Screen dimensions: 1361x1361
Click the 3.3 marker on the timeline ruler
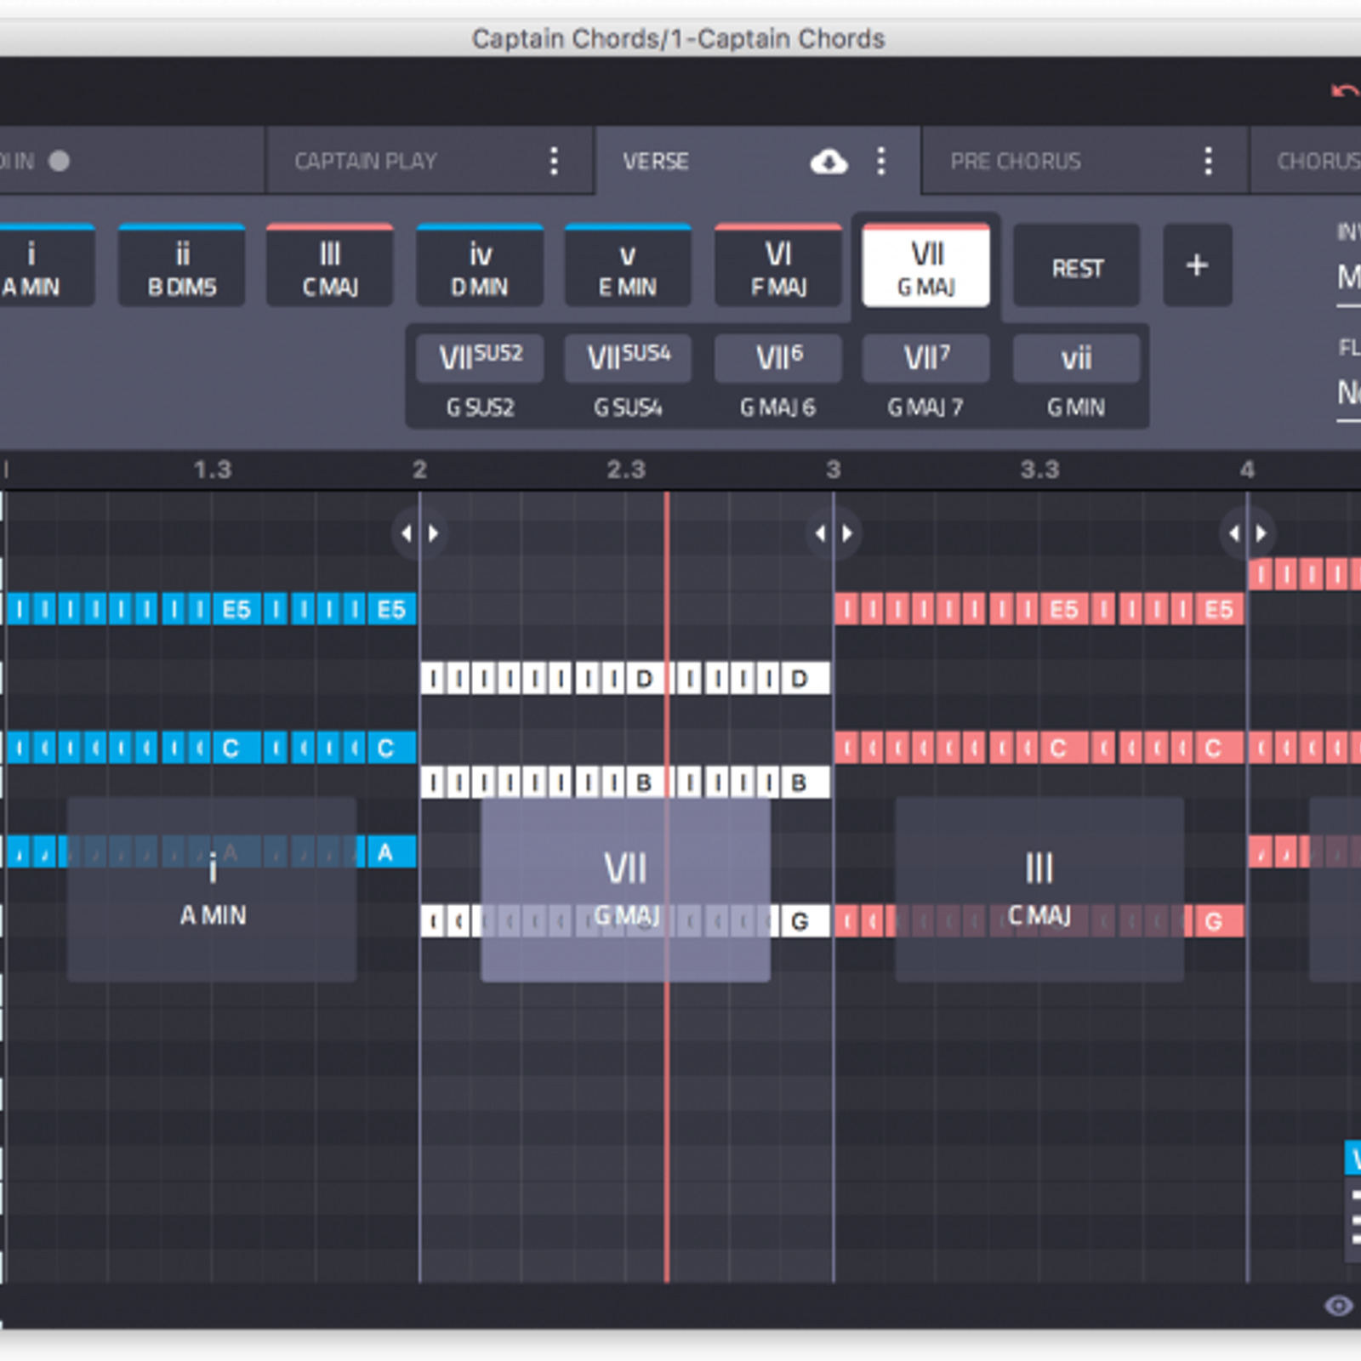pyautogui.click(x=1039, y=470)
